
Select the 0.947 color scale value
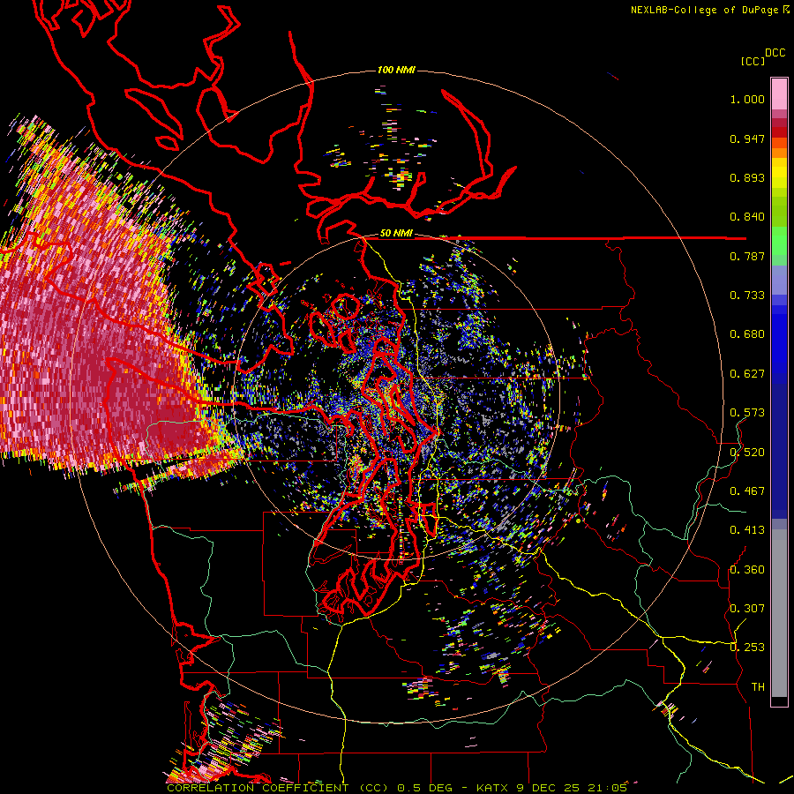747,139
